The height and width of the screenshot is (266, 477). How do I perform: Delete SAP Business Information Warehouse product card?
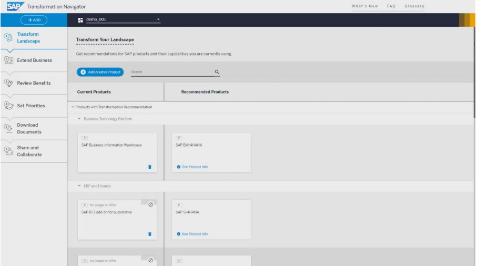pos(149,167)
